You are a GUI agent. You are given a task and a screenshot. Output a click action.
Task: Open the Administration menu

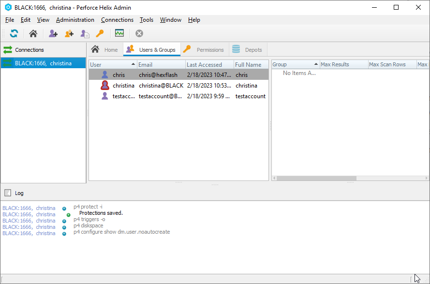coord(75,20)
